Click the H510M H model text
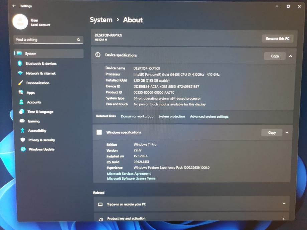This screenshot has width=307, height=230. click(x=101, y=40)
